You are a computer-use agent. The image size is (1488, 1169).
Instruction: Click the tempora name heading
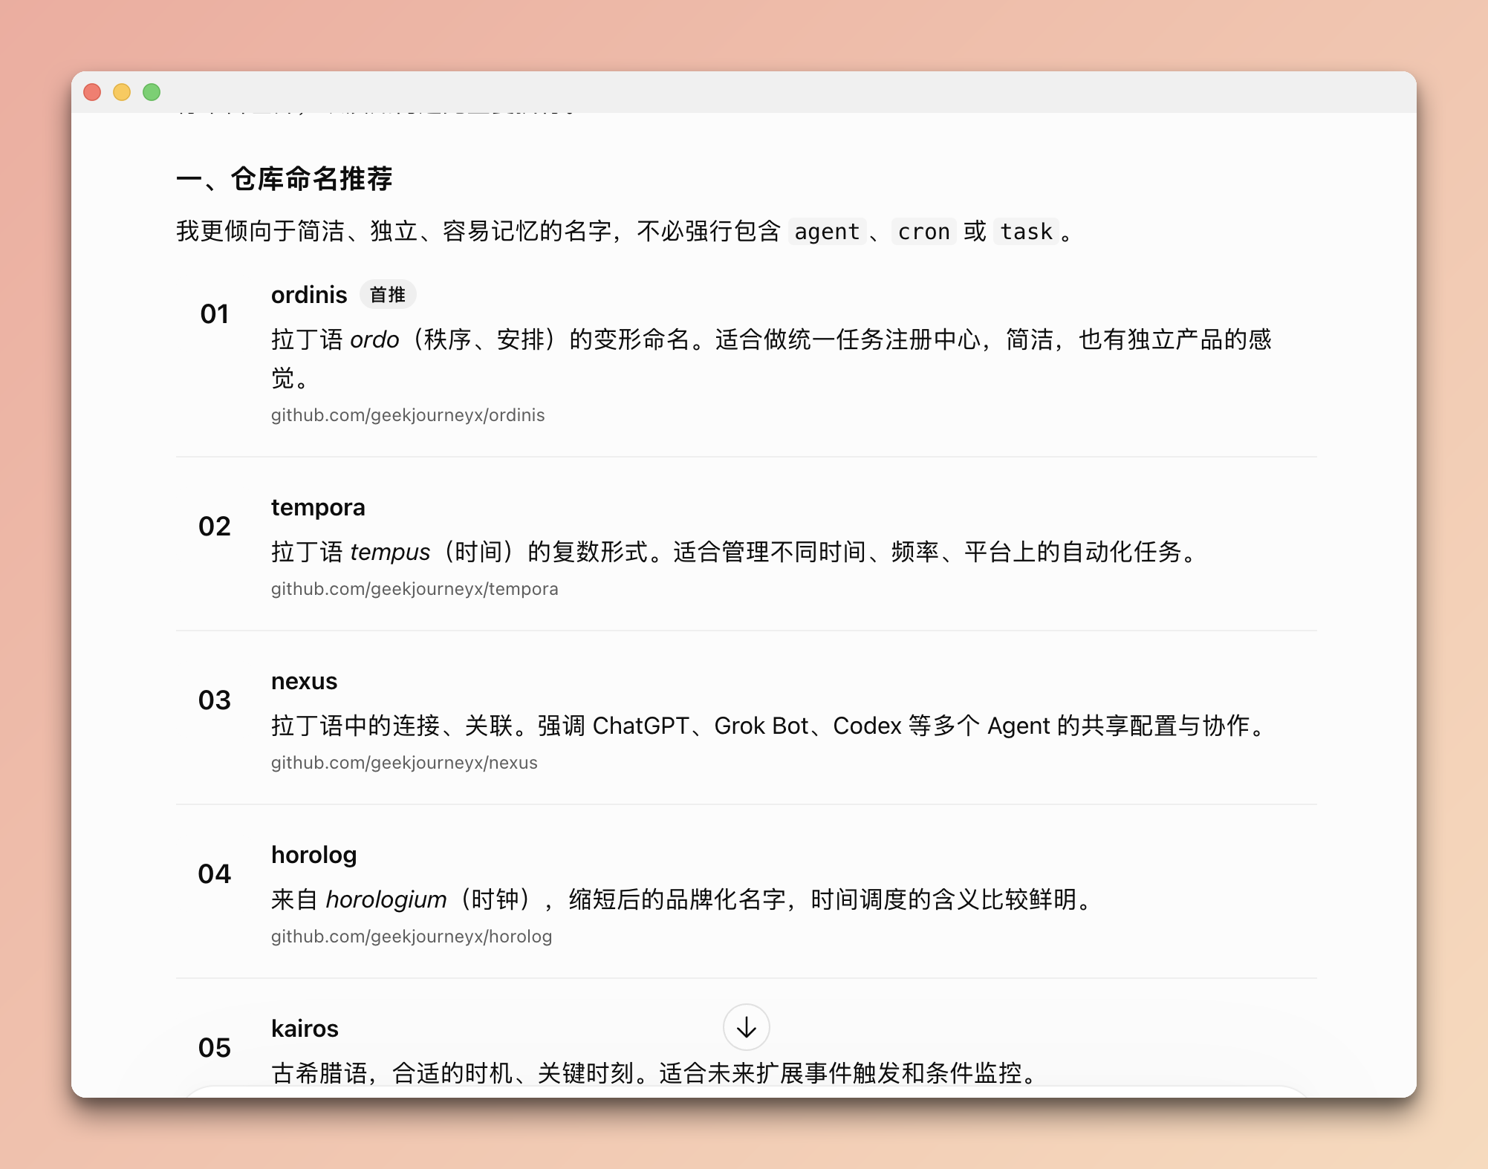(x=318, y=507)
